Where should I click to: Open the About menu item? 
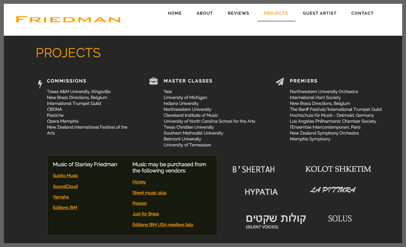[204, 13]
